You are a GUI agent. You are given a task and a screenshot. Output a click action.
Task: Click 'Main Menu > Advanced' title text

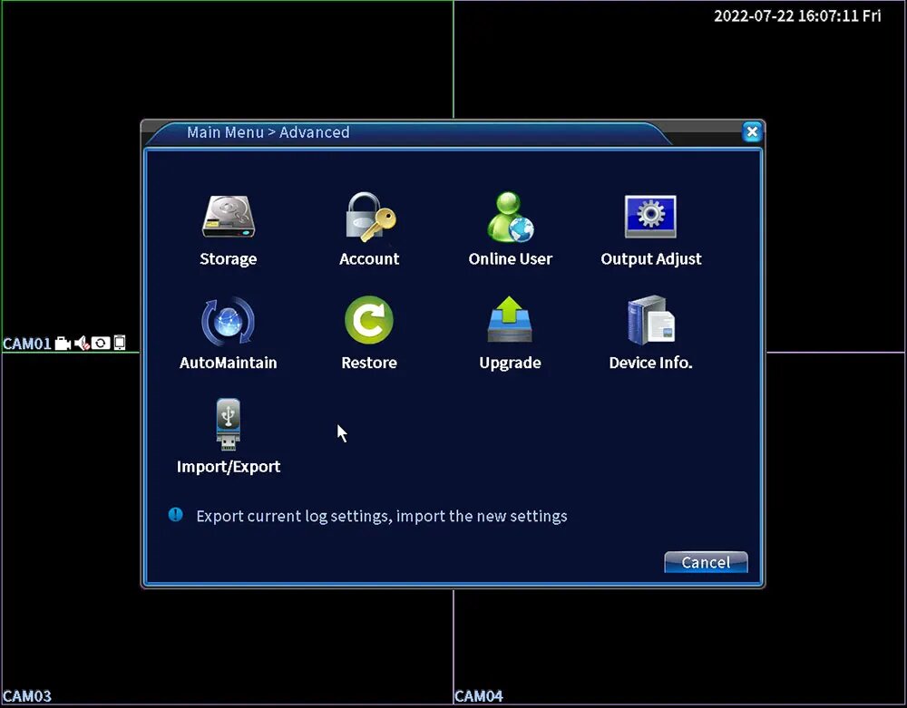268,132
